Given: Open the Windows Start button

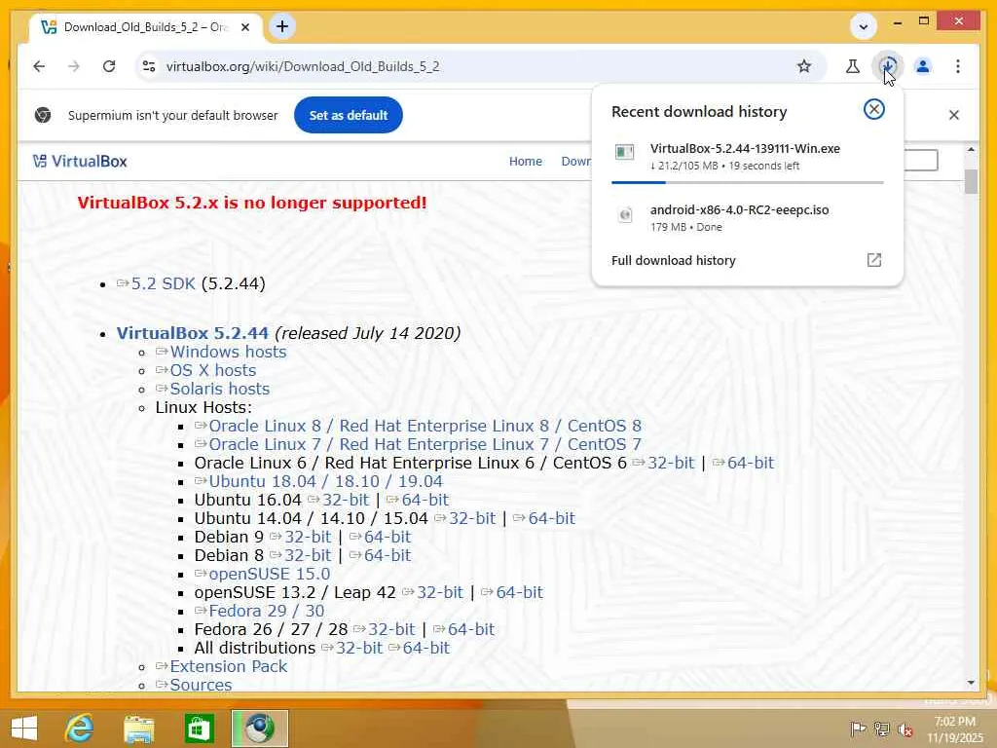Looking at the screenshot, I should tap(24, 729).
